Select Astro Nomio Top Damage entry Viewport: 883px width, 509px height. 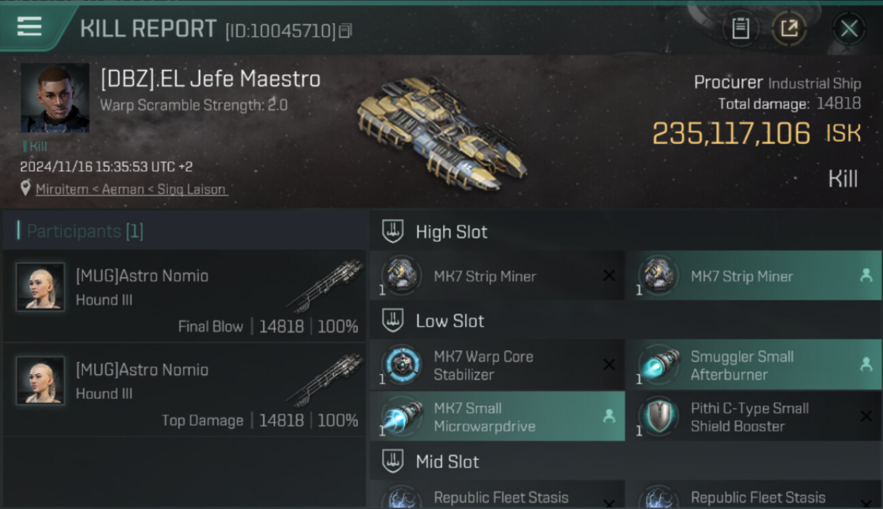[185, 390]
